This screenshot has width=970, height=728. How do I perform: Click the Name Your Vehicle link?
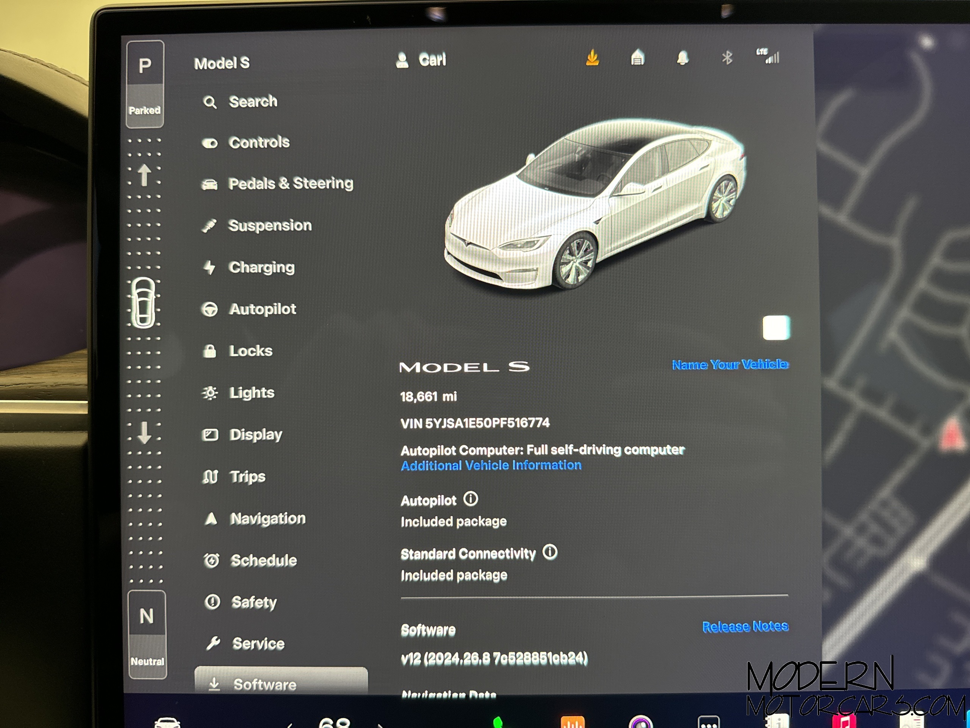[730, 364]
